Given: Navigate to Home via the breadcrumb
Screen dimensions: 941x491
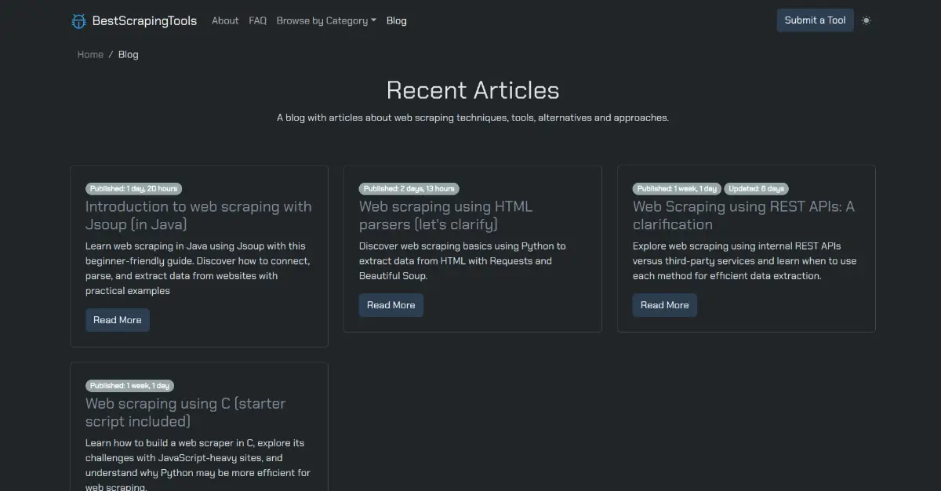Looking at the screenshot, I should pyautogui.click(x=89, y=54).
